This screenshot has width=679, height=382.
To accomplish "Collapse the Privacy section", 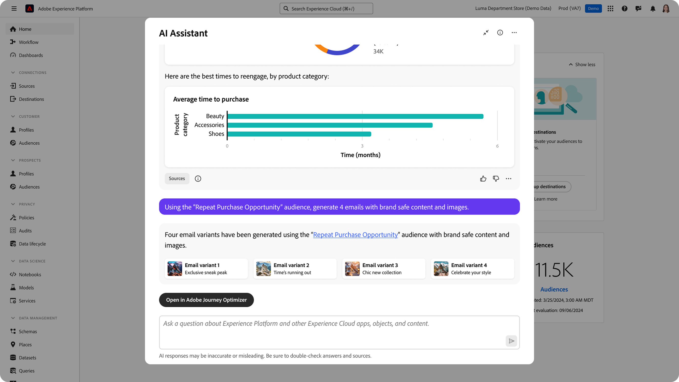I will 13,204.
